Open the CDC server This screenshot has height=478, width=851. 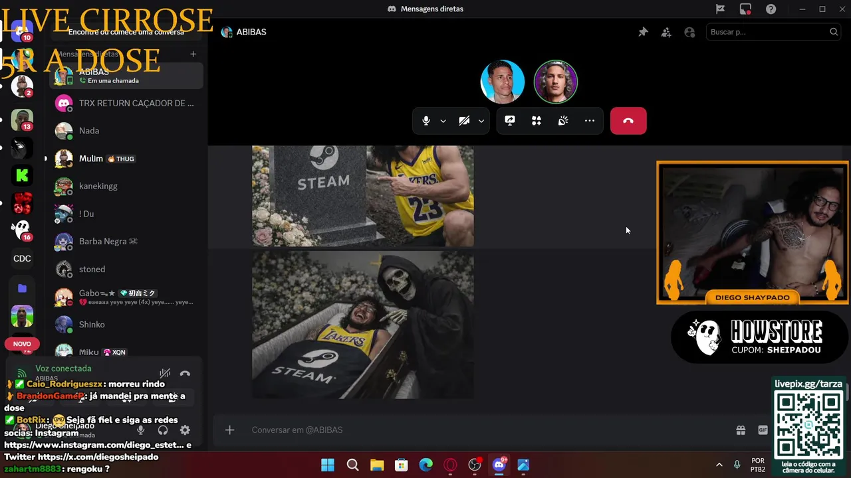tap(22, 259)
